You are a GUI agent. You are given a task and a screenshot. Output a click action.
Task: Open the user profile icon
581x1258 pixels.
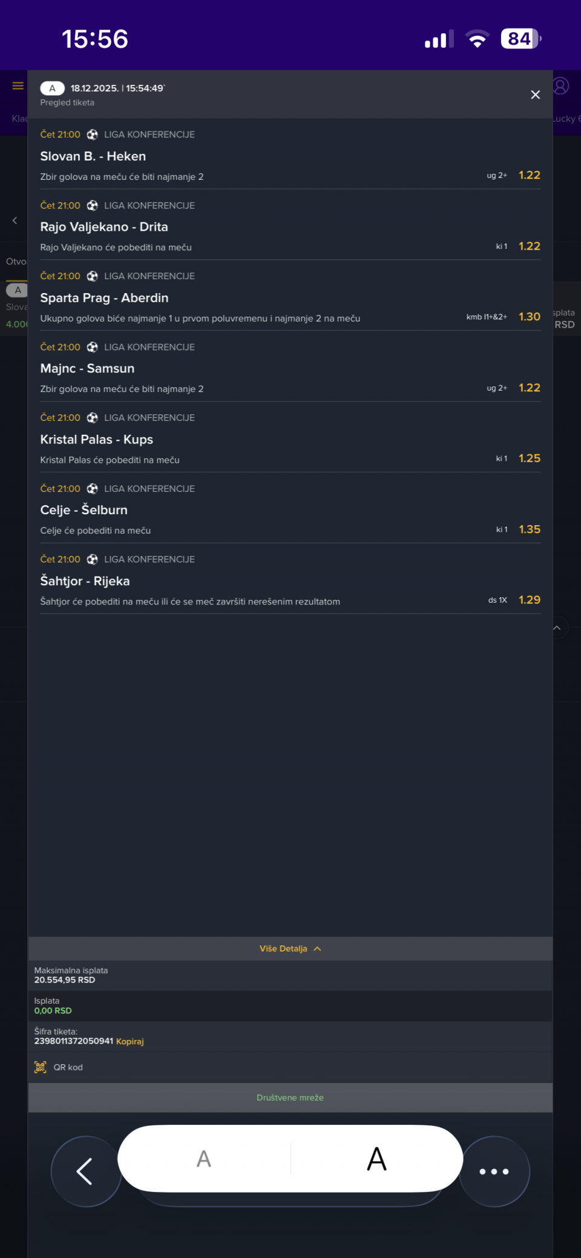pyautogui.click(x=561, y=86)
